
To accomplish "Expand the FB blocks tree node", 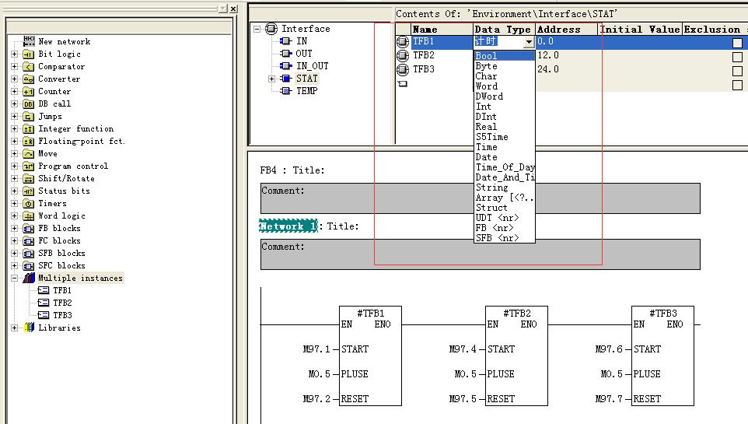I will click(15, 229).
